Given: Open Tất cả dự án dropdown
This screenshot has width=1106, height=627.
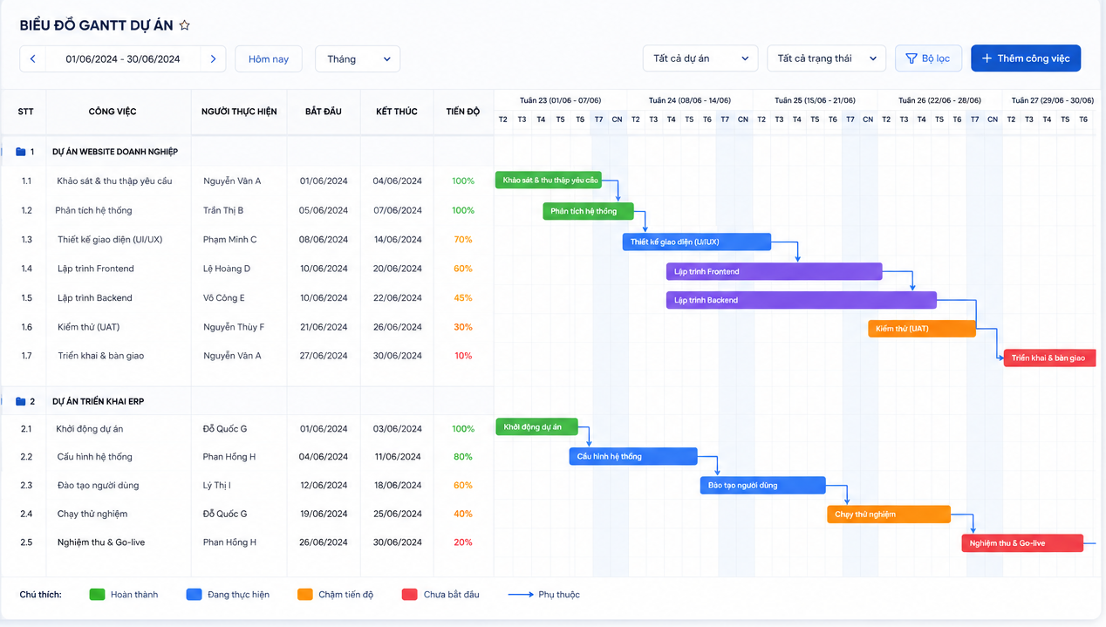Looking at the screenshot, I should (700, 58).
